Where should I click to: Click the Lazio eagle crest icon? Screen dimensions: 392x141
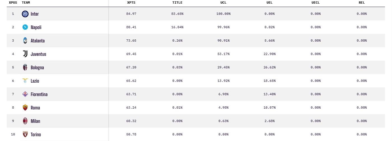click(25, 81)
